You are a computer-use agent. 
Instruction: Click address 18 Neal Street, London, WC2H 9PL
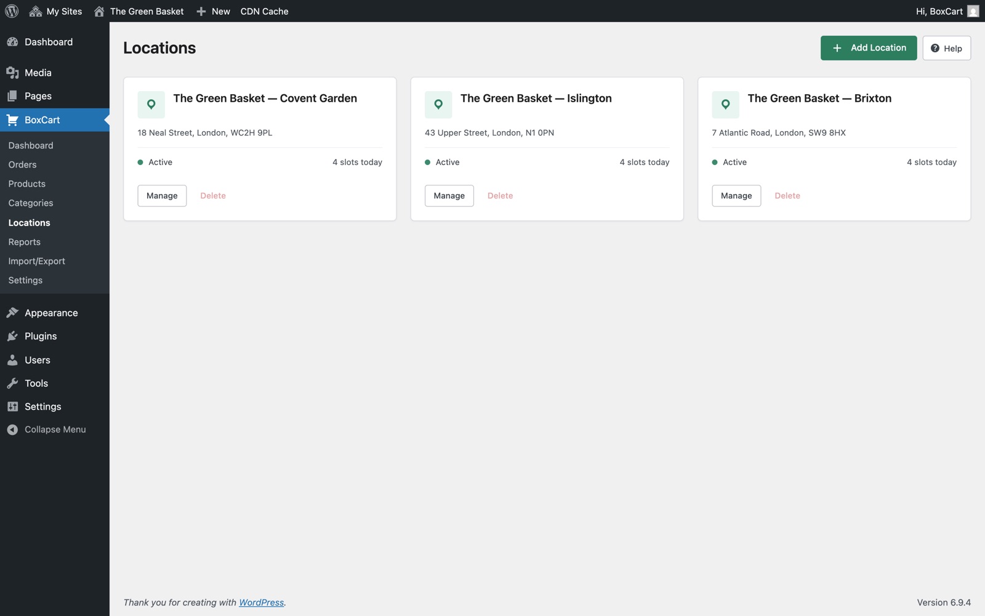pyautogui.click(x=205, y=132)
